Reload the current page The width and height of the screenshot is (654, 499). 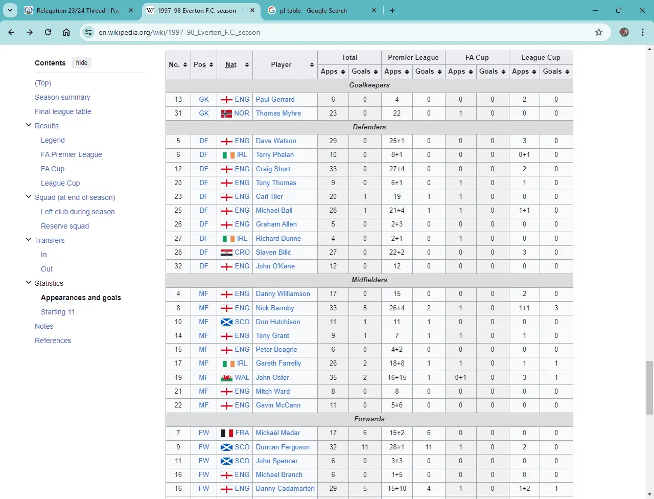[x=48, y=32]
